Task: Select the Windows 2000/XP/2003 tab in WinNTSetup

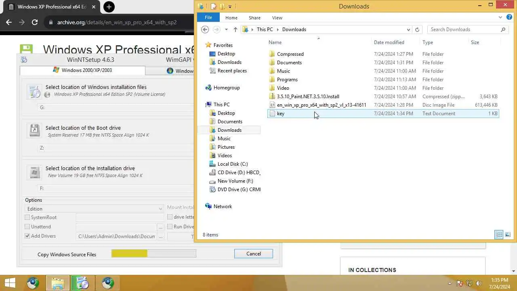Action: tap(82, 70)
